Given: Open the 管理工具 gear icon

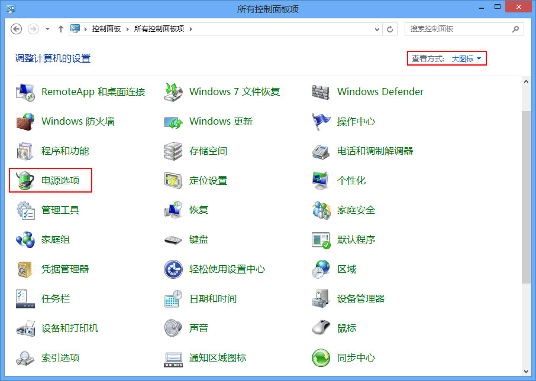Looking at the screenshot, I should coord(25,210).
